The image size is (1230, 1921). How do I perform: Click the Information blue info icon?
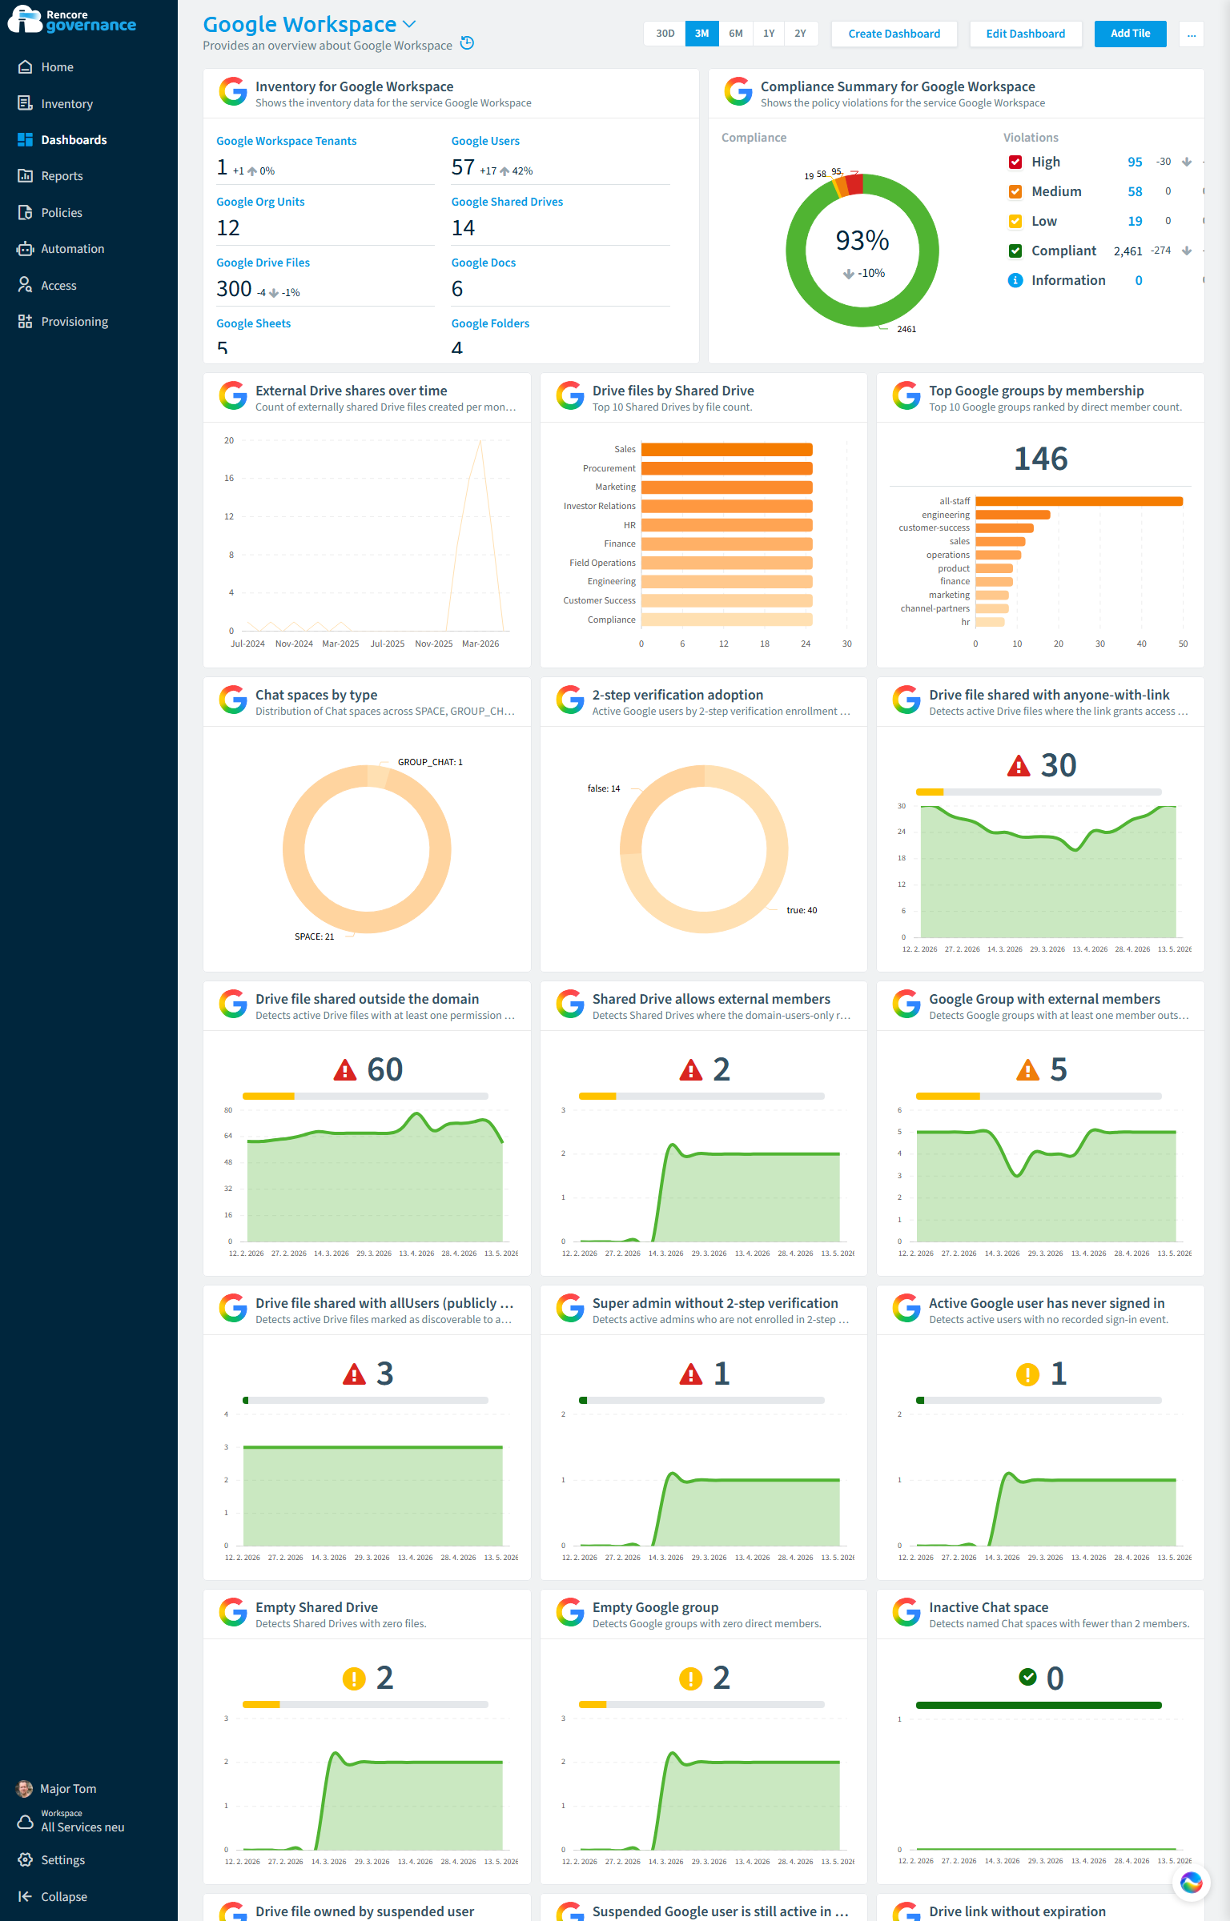pyautogui.click(x=1015, y=280)
